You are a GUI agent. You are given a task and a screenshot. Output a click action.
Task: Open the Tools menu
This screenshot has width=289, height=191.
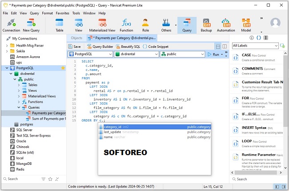pyautogui.click(x=76, y=13)
